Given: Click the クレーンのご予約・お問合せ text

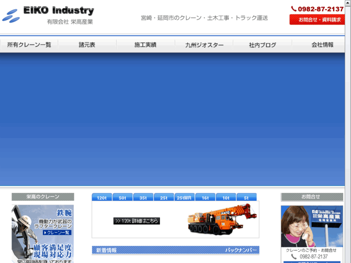Looking at the screenshot, I should pyautogui.click(x=311, y=250).
